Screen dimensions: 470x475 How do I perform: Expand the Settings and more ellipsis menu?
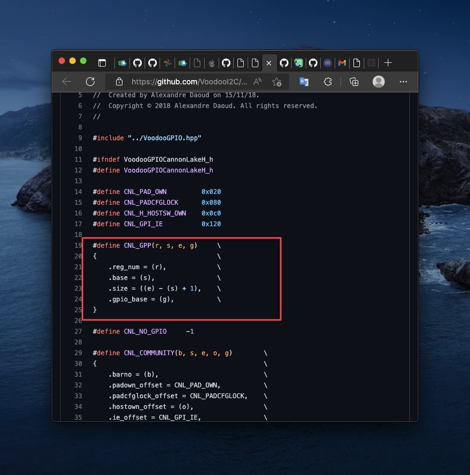tap(403, 82)
